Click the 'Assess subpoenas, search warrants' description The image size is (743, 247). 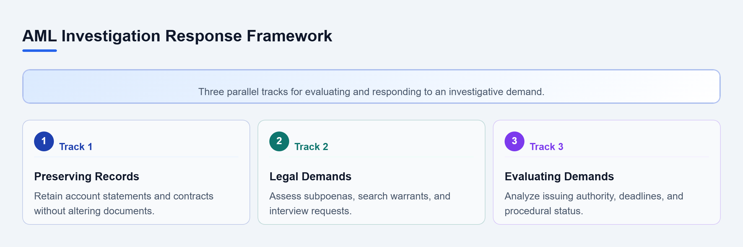pyautogui.click(x=360, y=203)
